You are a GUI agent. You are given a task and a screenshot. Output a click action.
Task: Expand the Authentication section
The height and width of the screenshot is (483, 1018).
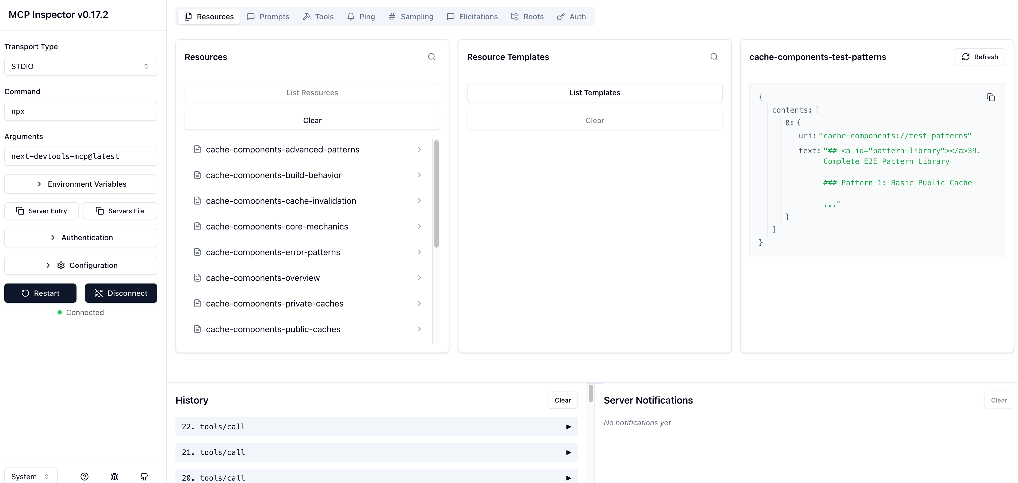point(81,237)
